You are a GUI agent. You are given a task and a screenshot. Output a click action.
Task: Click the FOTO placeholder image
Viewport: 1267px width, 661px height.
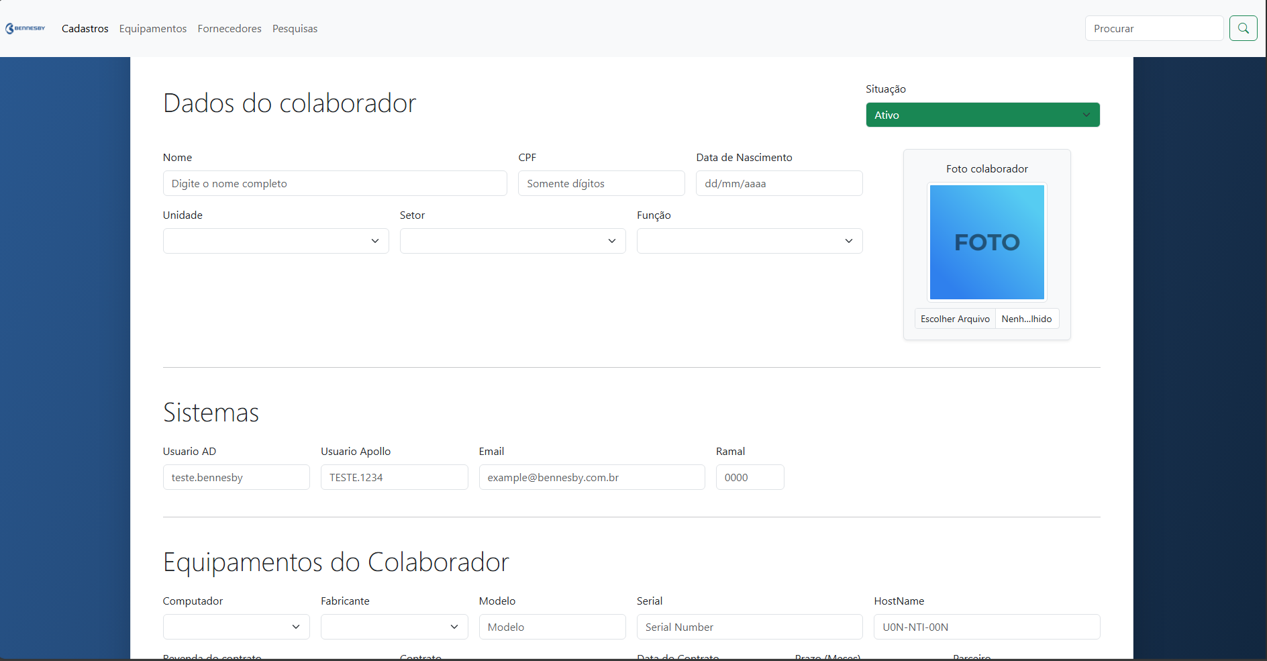pyautogui.click(x=986, y=242)
